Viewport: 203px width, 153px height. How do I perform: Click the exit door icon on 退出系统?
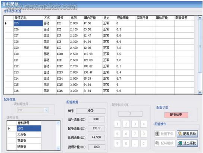(180, 143)
